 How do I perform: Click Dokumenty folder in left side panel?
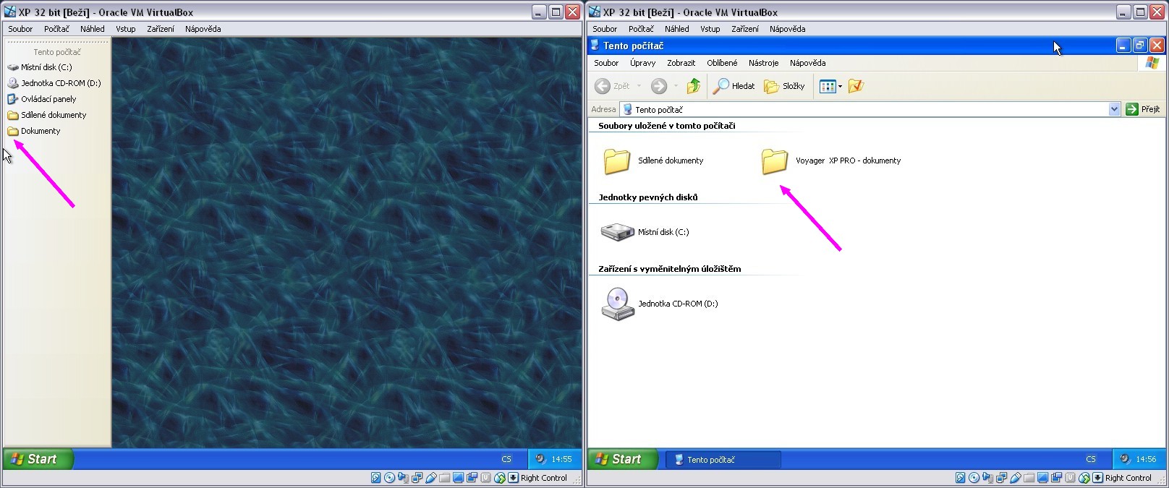point(40,131)
